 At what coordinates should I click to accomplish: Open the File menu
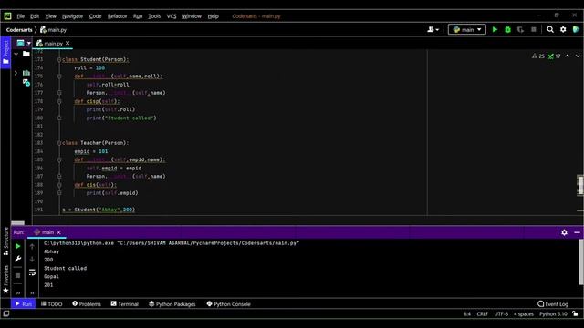point(20,16)
